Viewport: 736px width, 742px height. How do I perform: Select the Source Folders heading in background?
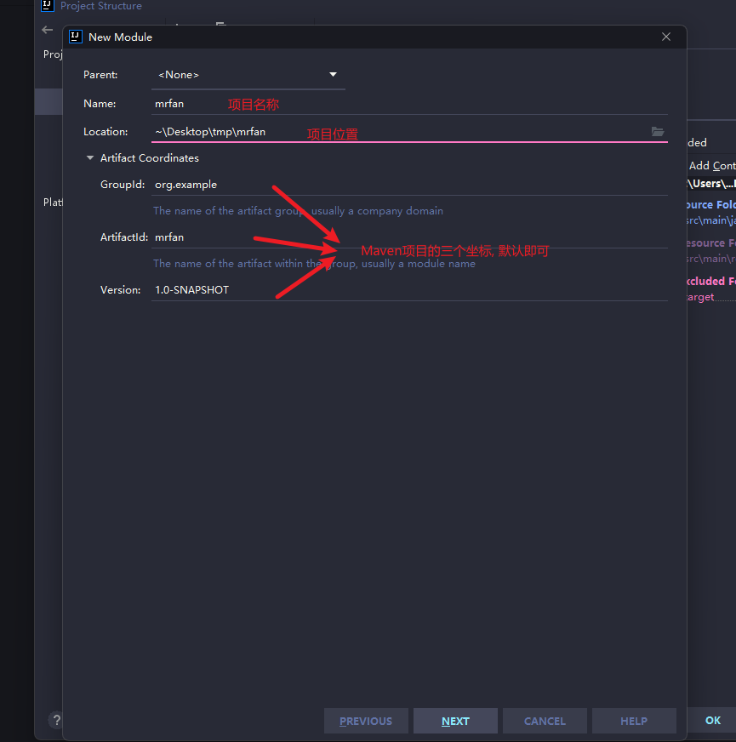[x=710, y=204]
